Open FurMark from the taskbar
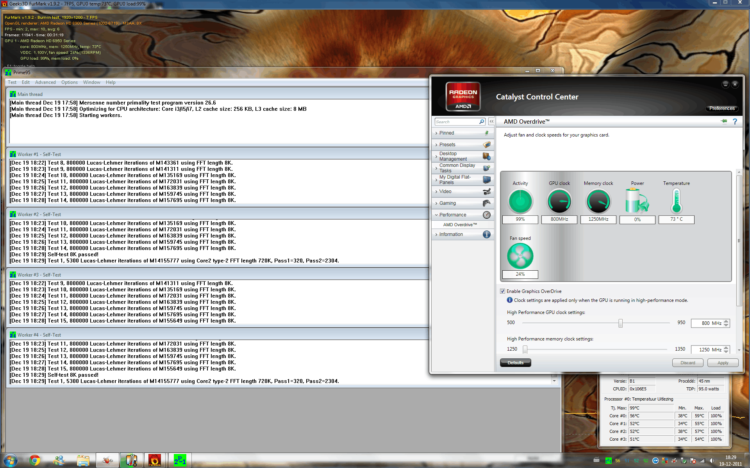The width and height of the screenshot is (750, 468). pyautogui.click(x=155, y=461)
